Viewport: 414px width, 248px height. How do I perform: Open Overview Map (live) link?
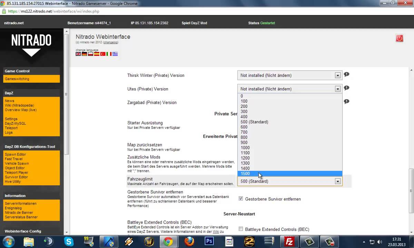21,110
